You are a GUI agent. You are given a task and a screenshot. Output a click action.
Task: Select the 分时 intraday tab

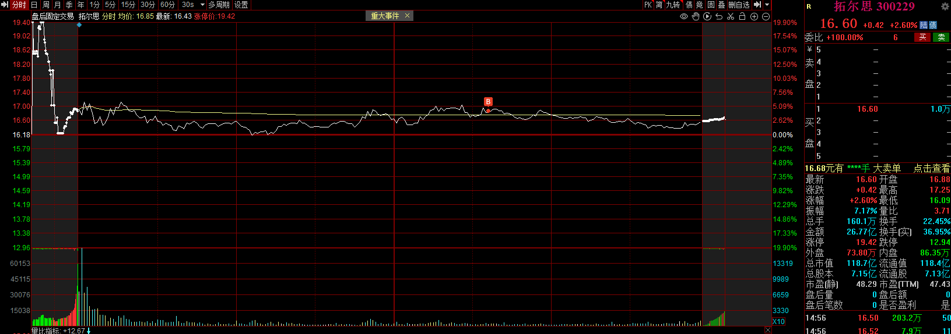pyautogui.click(x=19, y=5)
